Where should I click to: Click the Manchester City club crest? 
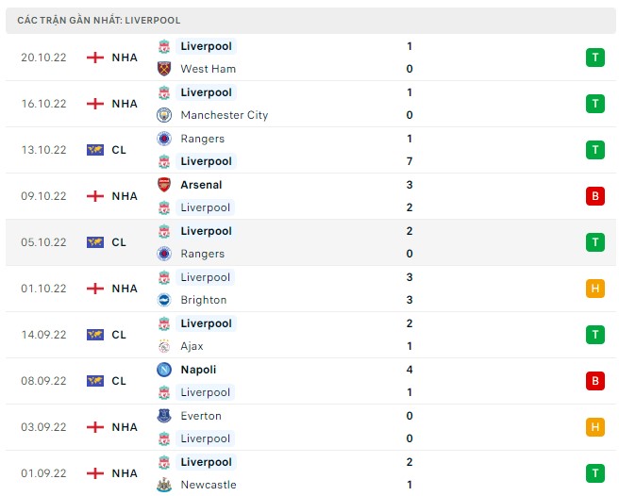pyautogui.click(x=164, y=115)
